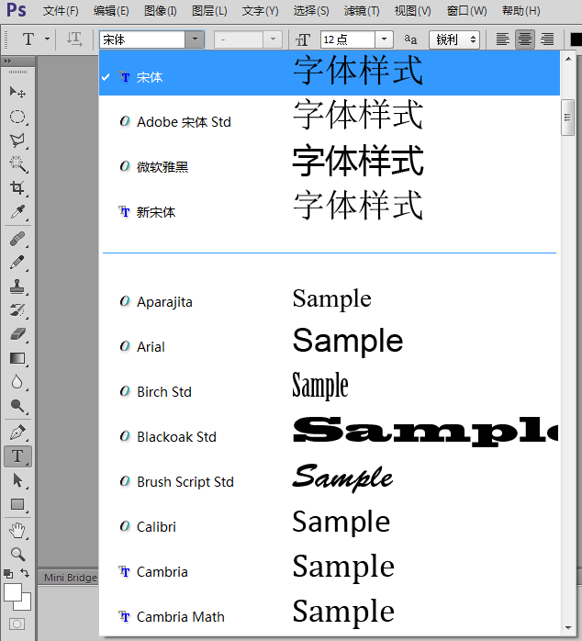This screenshot has width=582, height=641.
Task: Select the Eyedropper tool
Action: point(17,212)
